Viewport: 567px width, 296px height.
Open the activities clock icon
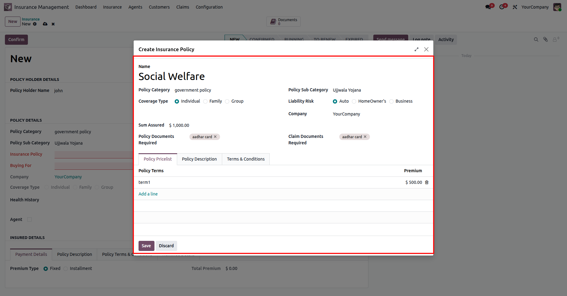click(x=502, y=7)
